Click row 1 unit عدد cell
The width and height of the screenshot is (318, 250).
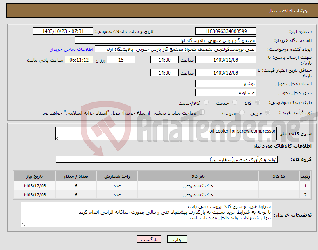point(117,186)
